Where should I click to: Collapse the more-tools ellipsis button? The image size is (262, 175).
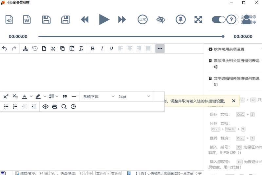pos(160,48)
